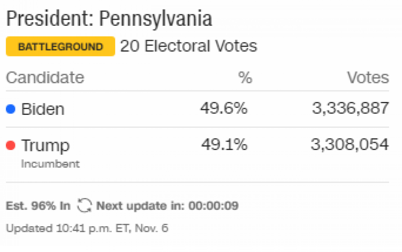Click Trump's vote count 3,308,054
The width and height of the screenshot is (402, 252).
click(350, 145)
